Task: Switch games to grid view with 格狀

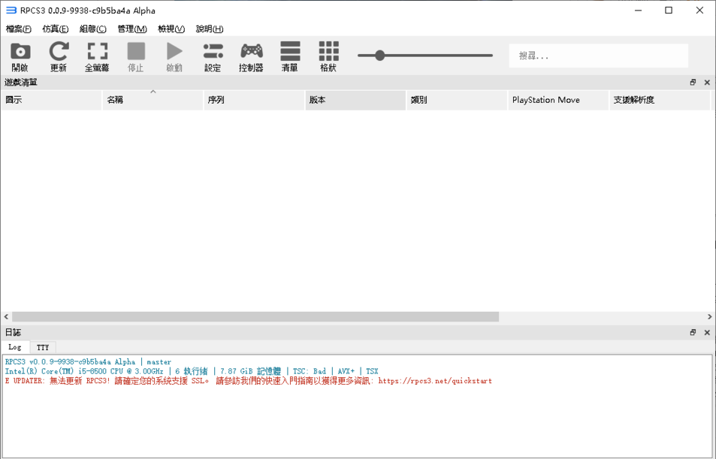Action: (328, 55)
